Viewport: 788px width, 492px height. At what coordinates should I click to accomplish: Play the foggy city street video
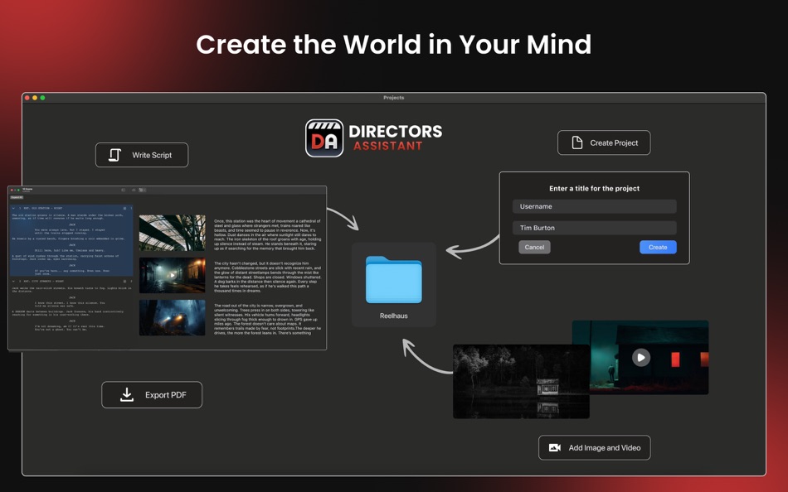pyautogui.click(x=173, y=275)
